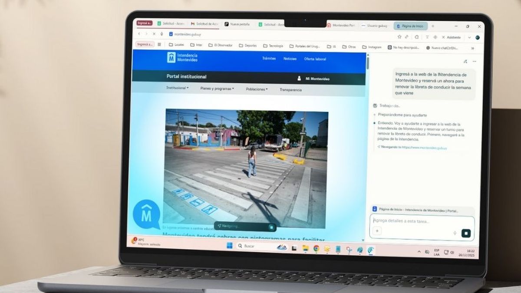
Task: Open the Transparencia link
Action: click(x=290, y=90)
